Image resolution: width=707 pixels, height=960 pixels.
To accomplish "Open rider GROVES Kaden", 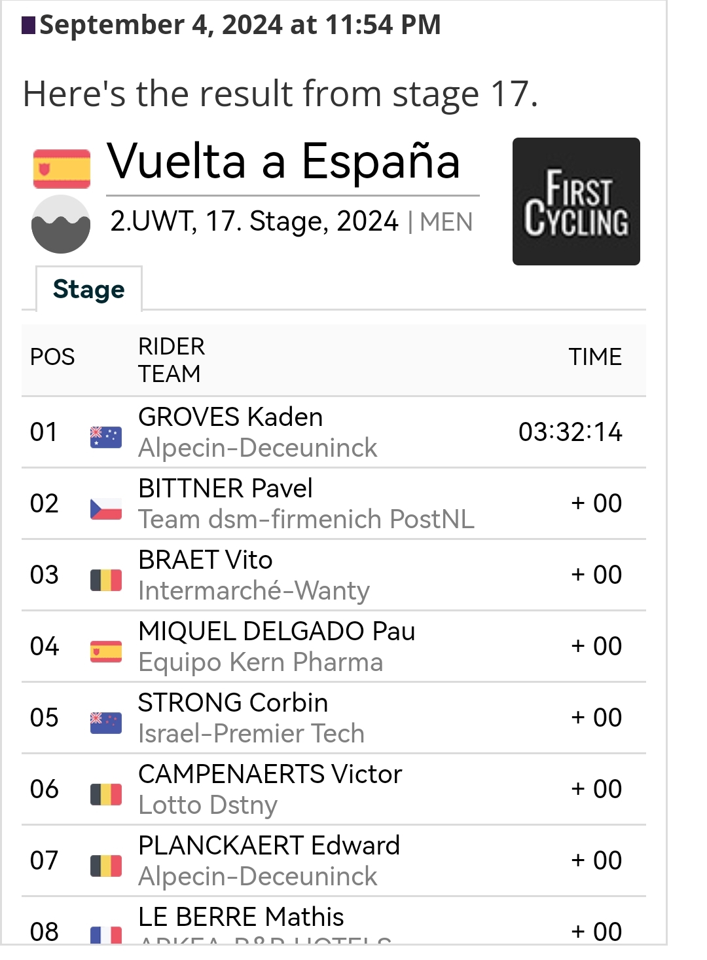I will (x=230, y=417).
